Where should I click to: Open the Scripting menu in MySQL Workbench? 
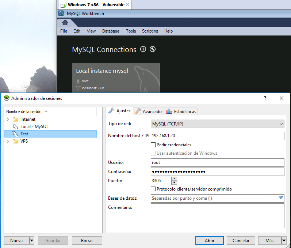click(x=150, y=31)
